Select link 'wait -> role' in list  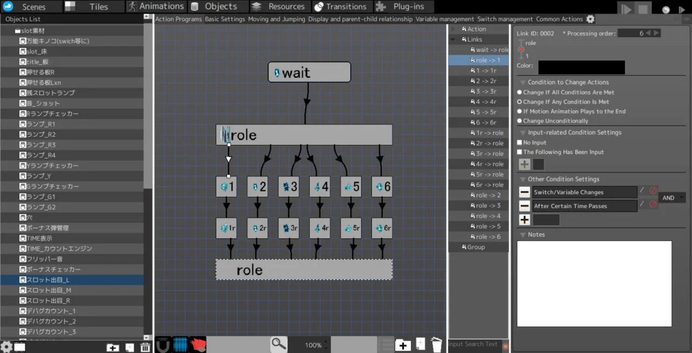pos(492,50)
